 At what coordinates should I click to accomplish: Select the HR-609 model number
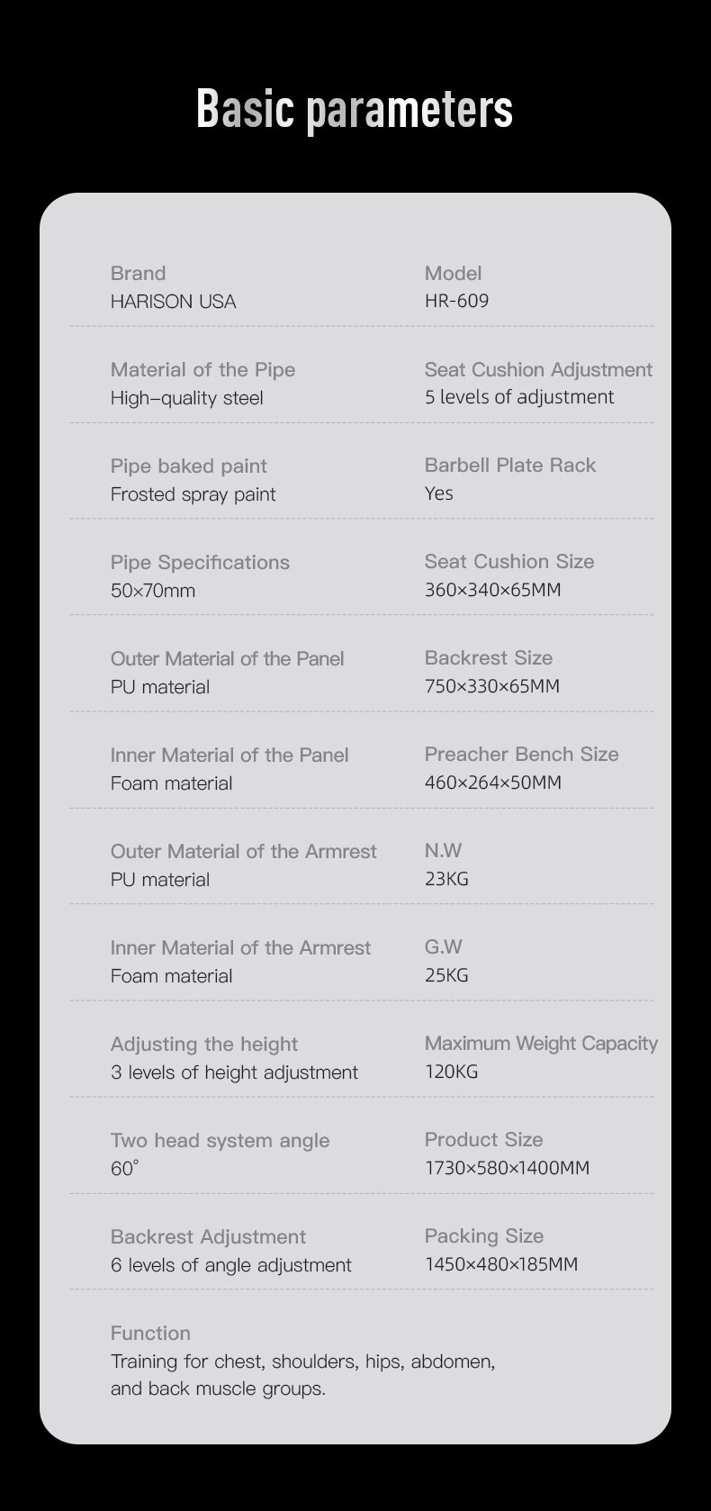click(456, 301)
